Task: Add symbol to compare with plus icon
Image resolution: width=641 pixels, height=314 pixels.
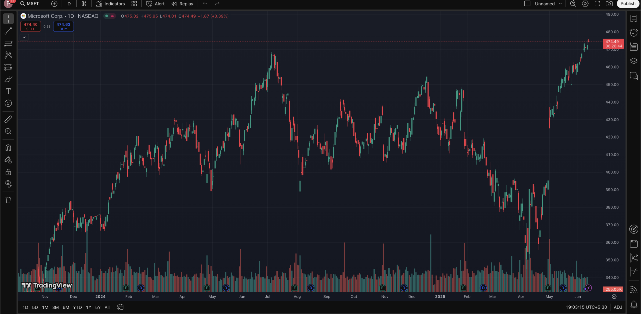Action: (54, 4)
